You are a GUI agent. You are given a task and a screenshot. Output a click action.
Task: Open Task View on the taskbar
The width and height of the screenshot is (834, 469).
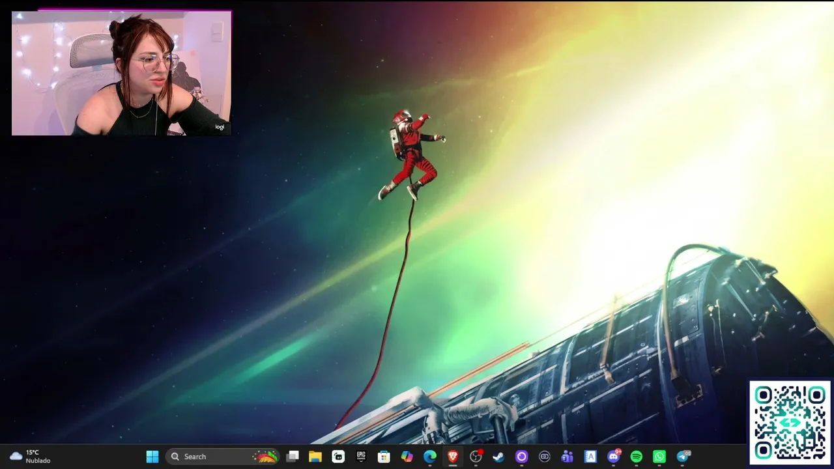pyautogui.click(x=293, y=457)
